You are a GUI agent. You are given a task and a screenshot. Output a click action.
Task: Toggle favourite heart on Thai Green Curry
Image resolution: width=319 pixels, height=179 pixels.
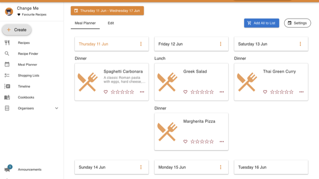point(265,92)
